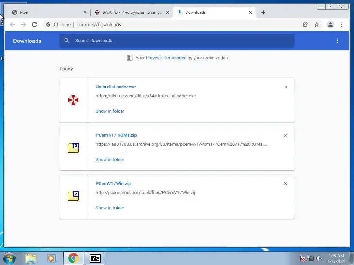Share this page icon in address bar
Image resolution: width=354 pixels, height=265 pixels.
[306, 24]
